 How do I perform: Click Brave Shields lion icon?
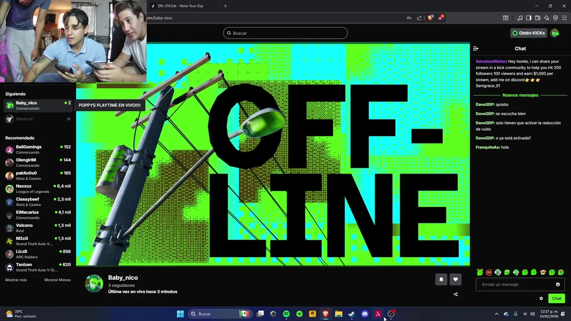(x=430, y=18)
